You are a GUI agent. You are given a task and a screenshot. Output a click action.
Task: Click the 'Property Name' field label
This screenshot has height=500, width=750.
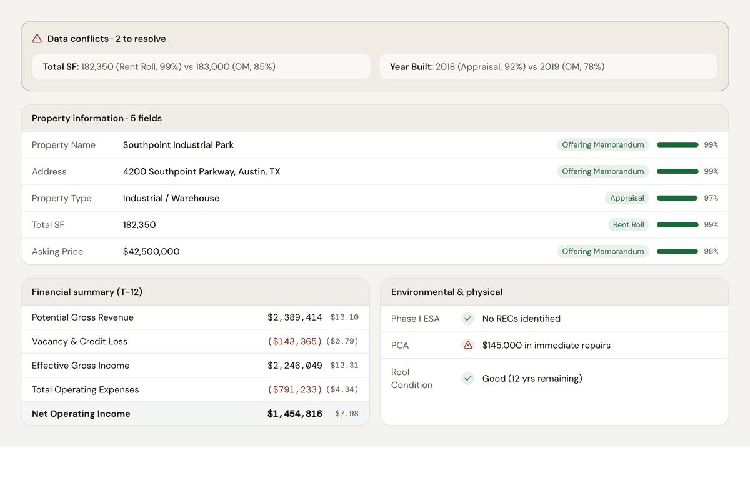[x=64, y=145]
